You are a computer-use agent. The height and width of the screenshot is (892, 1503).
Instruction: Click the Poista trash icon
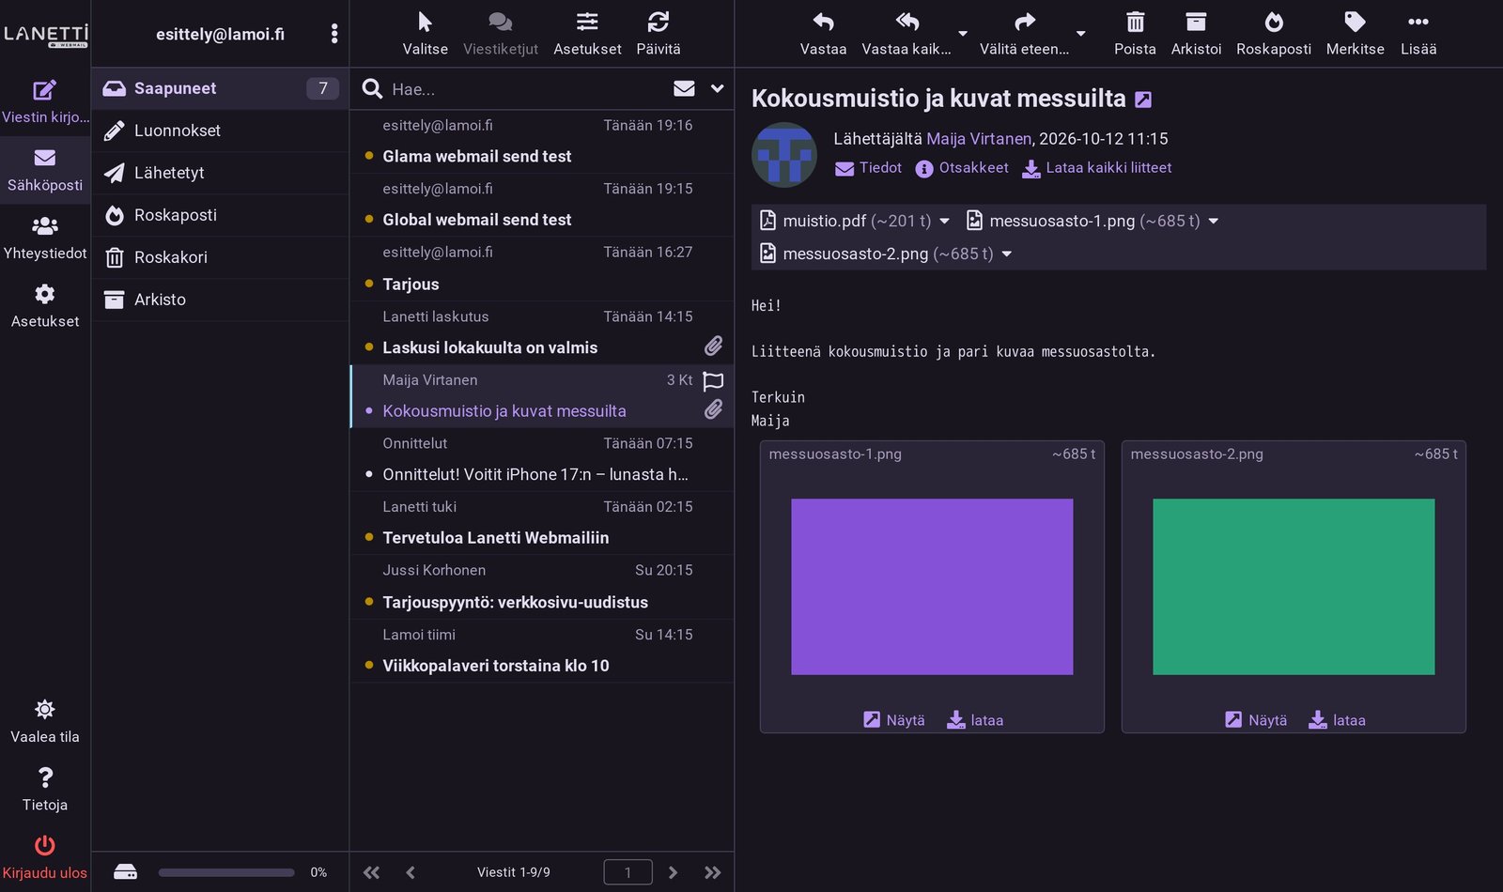click(1135, 22)
